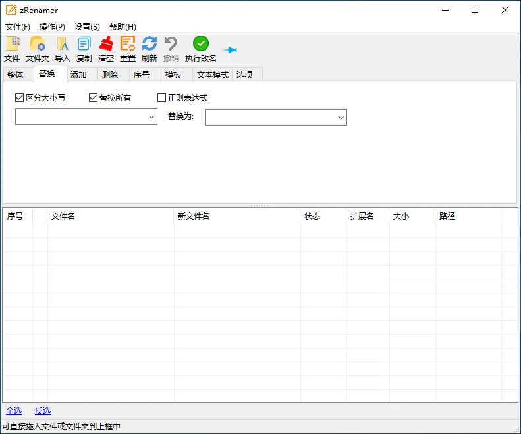Switch to the 序号 tab
The image size is (521, 434).
point(142,75)
